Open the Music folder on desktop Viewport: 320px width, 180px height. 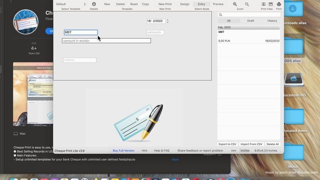tap(293, 152)
